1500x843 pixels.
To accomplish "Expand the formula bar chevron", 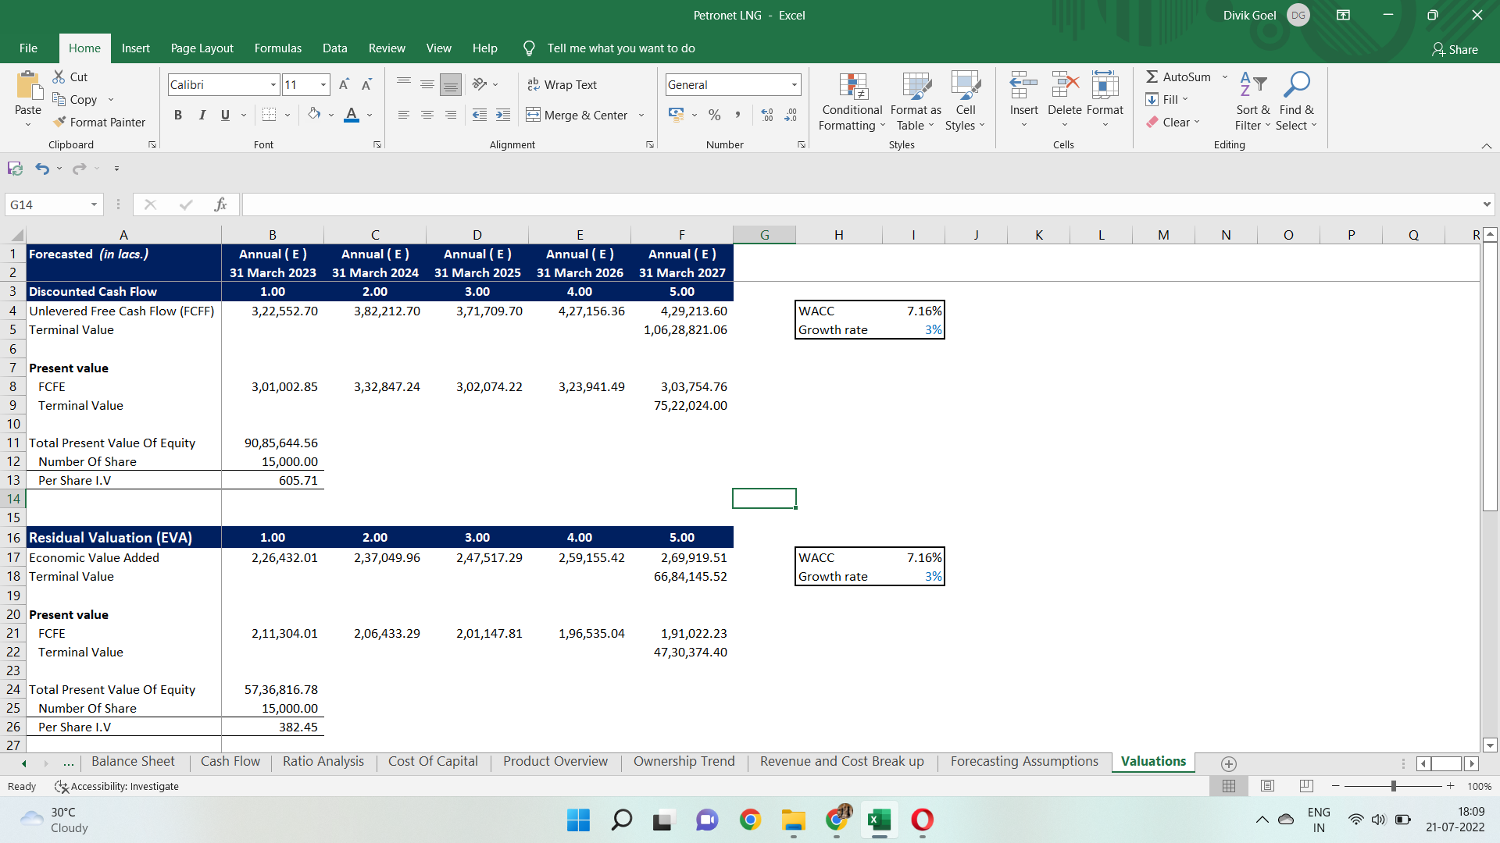I will [x=1487, y=205].
